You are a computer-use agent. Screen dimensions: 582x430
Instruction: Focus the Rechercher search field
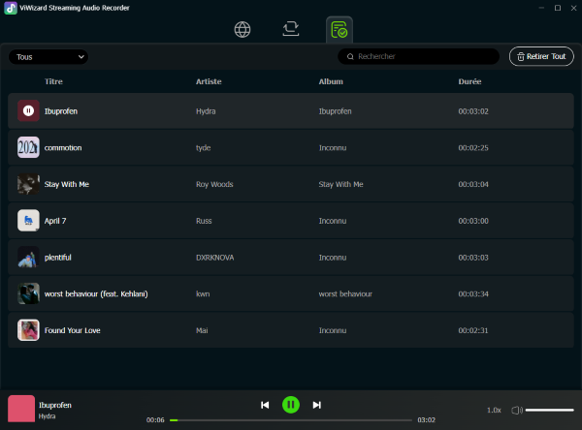pos(418,56)
